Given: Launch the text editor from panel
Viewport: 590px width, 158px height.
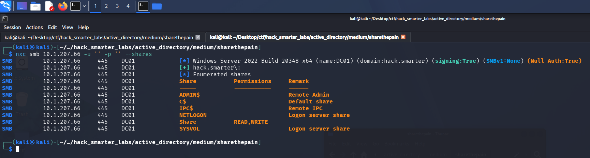Looking at the screenshot, I should coord(49,6).
